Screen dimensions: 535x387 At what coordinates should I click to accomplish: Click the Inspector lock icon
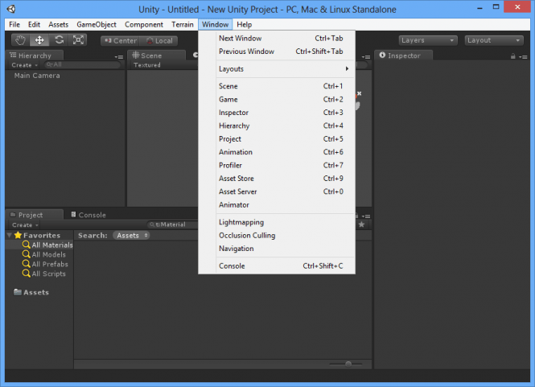pyautogui.click(x=512, y=56)
